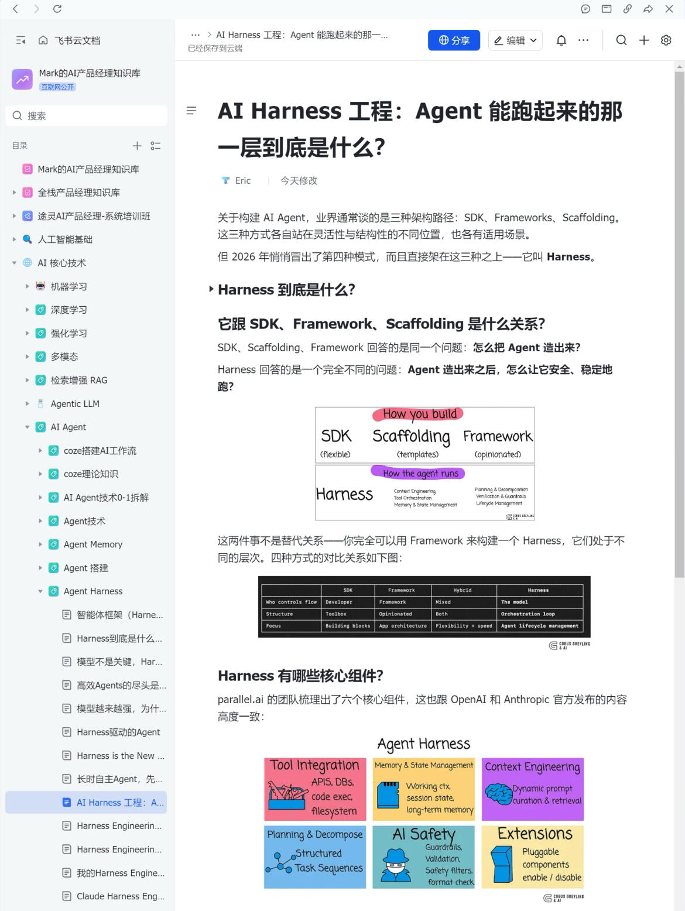Collapse the AI 核心技术 tree node
This screenshot has width=685, height=911.
click(x=15, y=263)
